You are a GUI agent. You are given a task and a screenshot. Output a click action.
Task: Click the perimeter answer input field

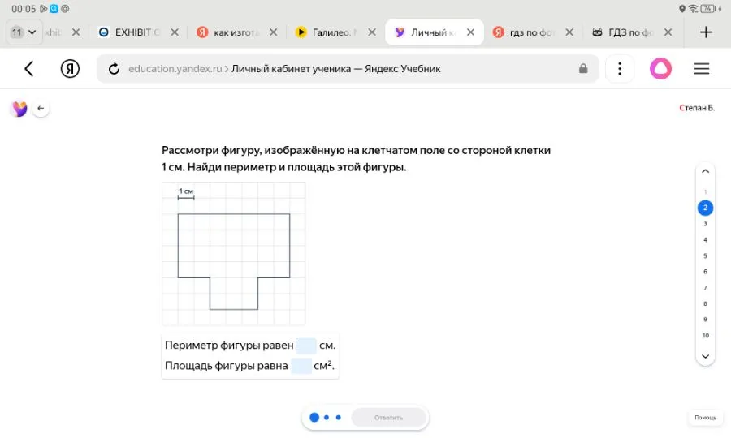pyautogui.click(x=306, y=346)
